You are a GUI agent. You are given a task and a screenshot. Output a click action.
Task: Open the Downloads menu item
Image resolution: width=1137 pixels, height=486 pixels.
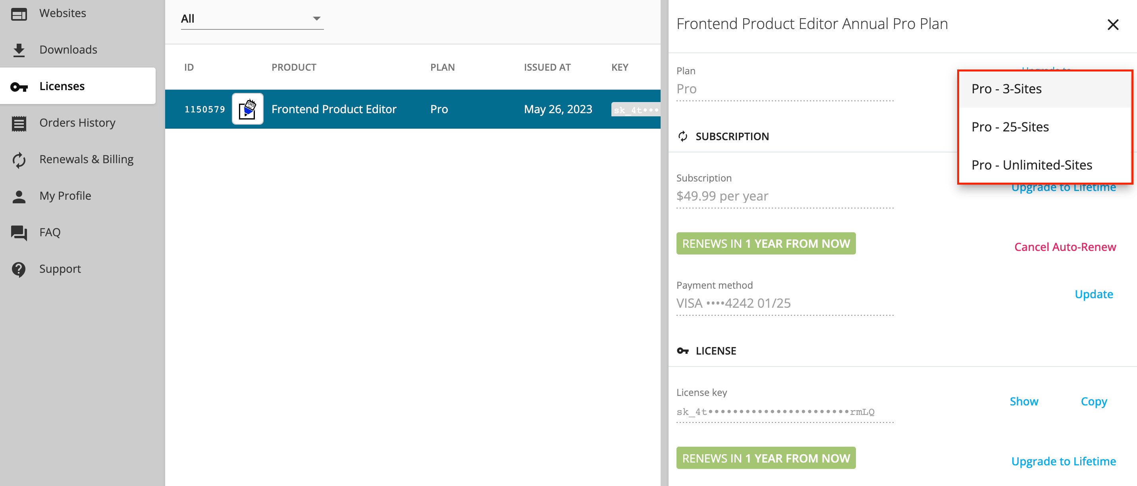[x=68, y=50]
